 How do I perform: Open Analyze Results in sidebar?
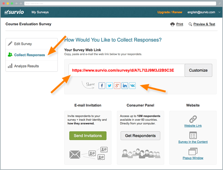(26, 66)
